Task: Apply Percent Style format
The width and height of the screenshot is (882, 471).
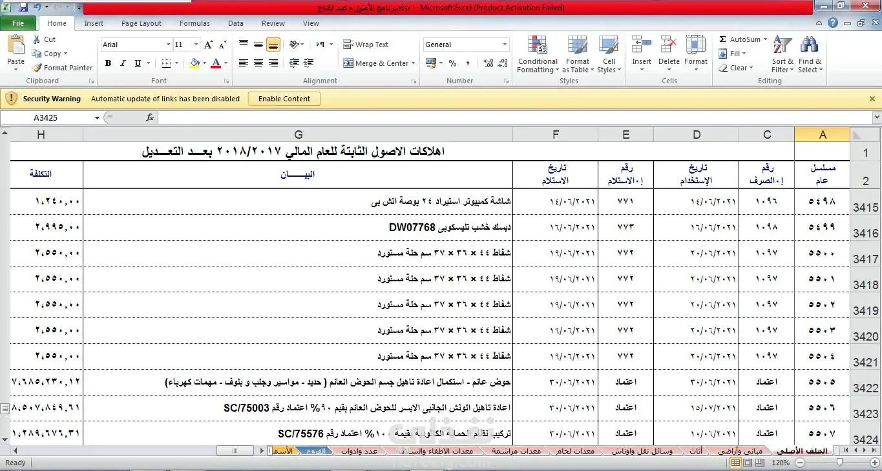Action: tap(452, 63)
